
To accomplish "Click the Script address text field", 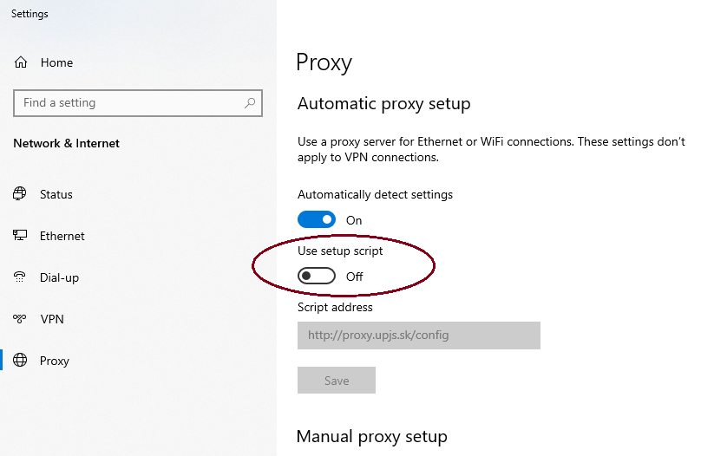I will (419, 335).
